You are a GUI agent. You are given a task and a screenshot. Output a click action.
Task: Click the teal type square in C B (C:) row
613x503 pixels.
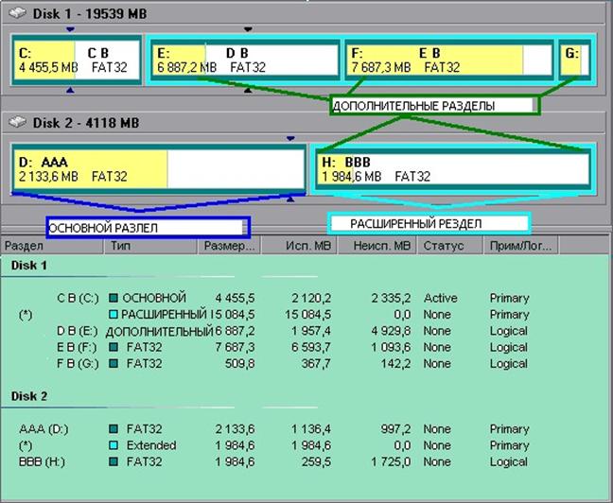click(114, 298)
